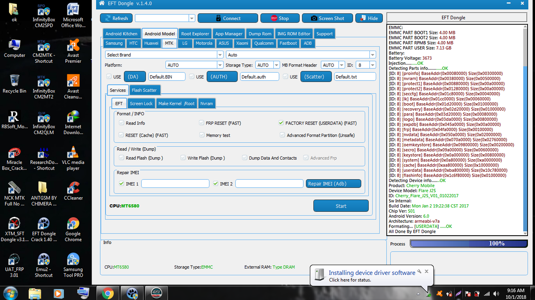This screenshot has width=535, height=300.
Task: Open the Root Explorer tab
Action: click(x=195, y=34)
